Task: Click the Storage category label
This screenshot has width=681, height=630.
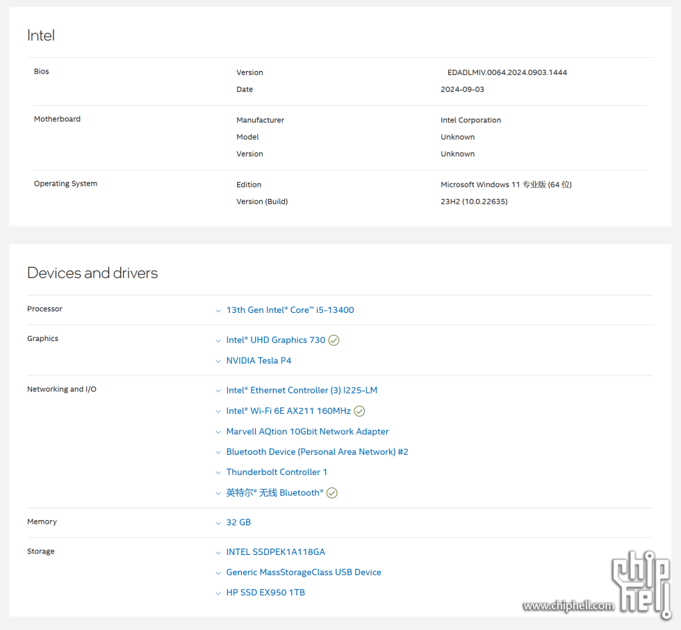Action: point(41,551)
